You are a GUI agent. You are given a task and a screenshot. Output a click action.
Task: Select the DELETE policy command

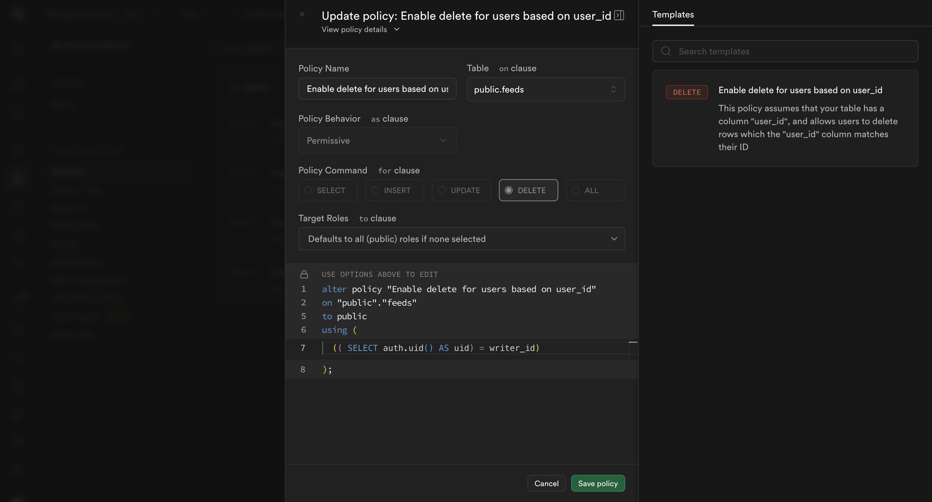coord(528,190)
